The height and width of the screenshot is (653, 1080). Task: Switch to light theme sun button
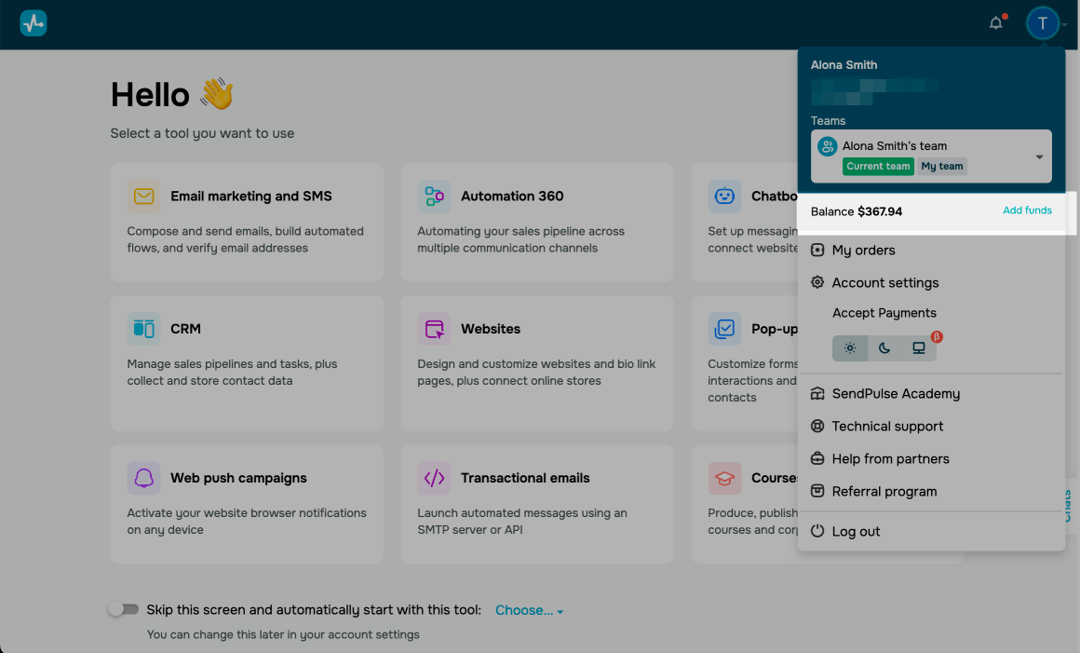coord(850,347)
